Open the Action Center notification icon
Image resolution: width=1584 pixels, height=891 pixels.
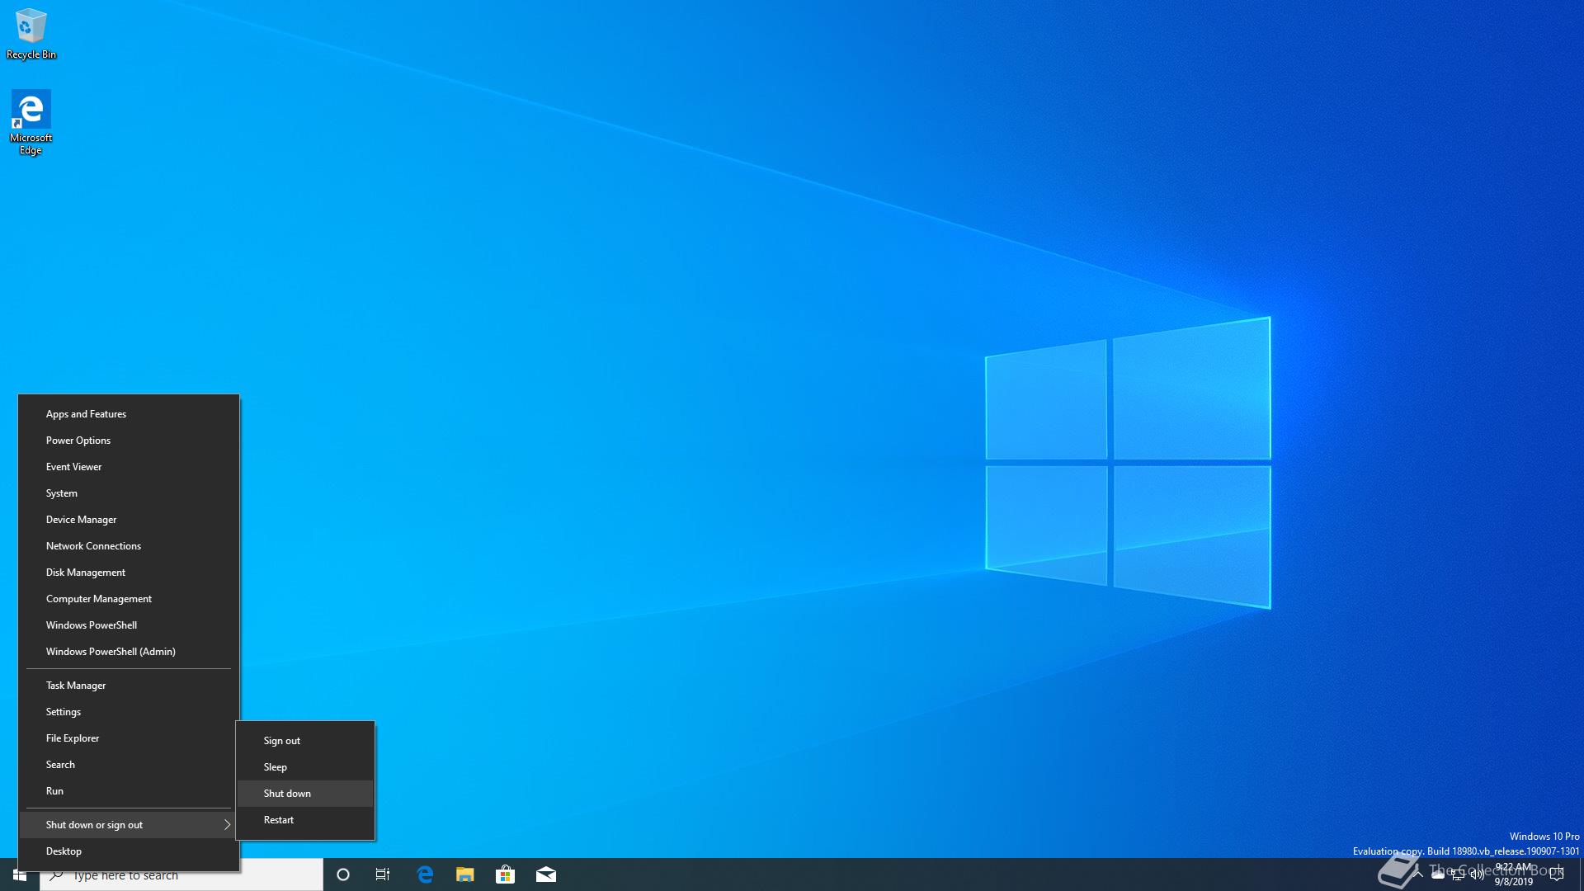1557,874
